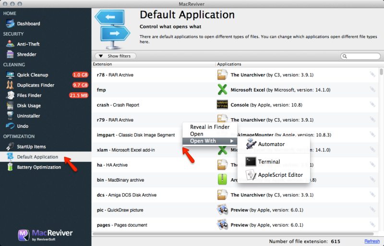The width and height of the screenshot is (384, 246).
Task: Click the Uninstaller trash icon
Action: pos(10,116)
